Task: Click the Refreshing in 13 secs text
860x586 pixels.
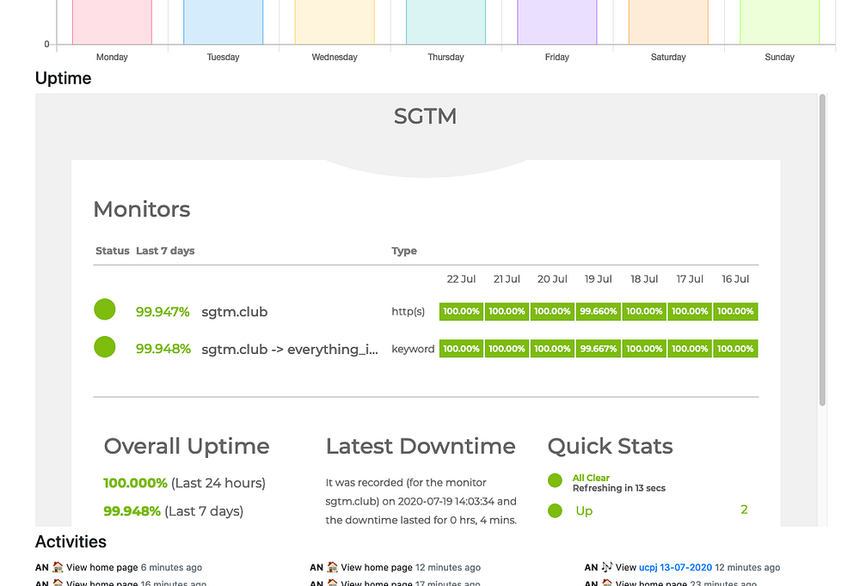Action: (618, 488)
